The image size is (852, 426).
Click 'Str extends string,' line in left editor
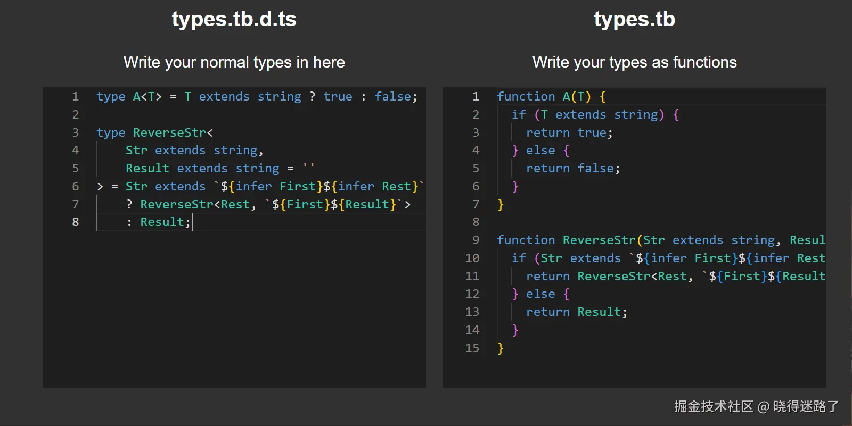point(194,151)
